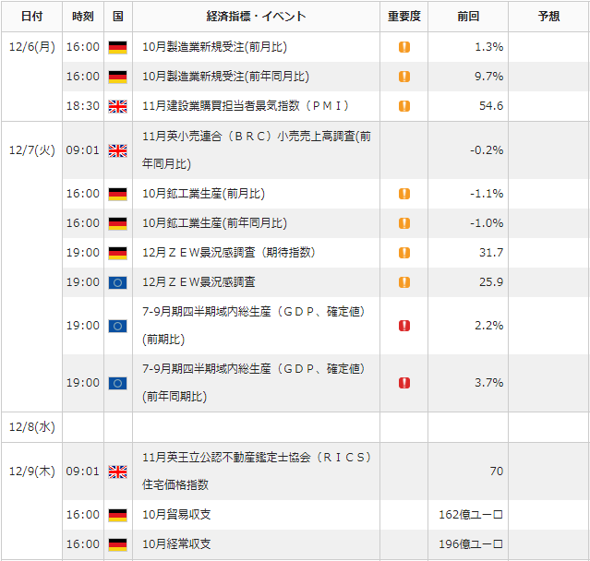Click GDP確定値 (前期比) event text
The width and height of the screenshot is (590, 561).
tap(254, 326)
